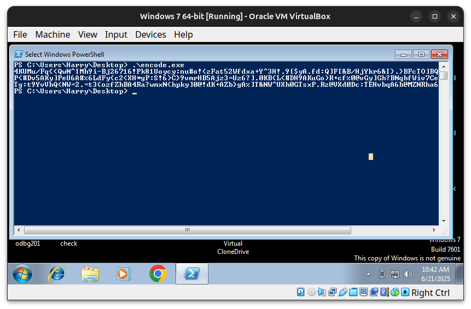471x309 pixels.
Task: Close the PowerShell window
Action: (x=439, y=54)
